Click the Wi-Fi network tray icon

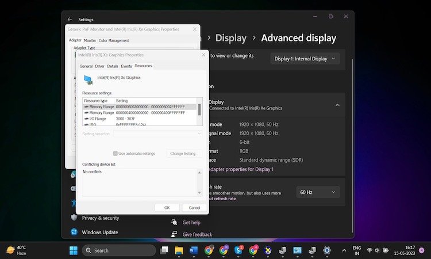coord(370,250)
